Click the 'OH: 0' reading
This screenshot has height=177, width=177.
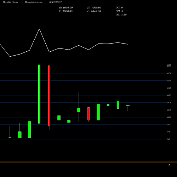point(119,11)
